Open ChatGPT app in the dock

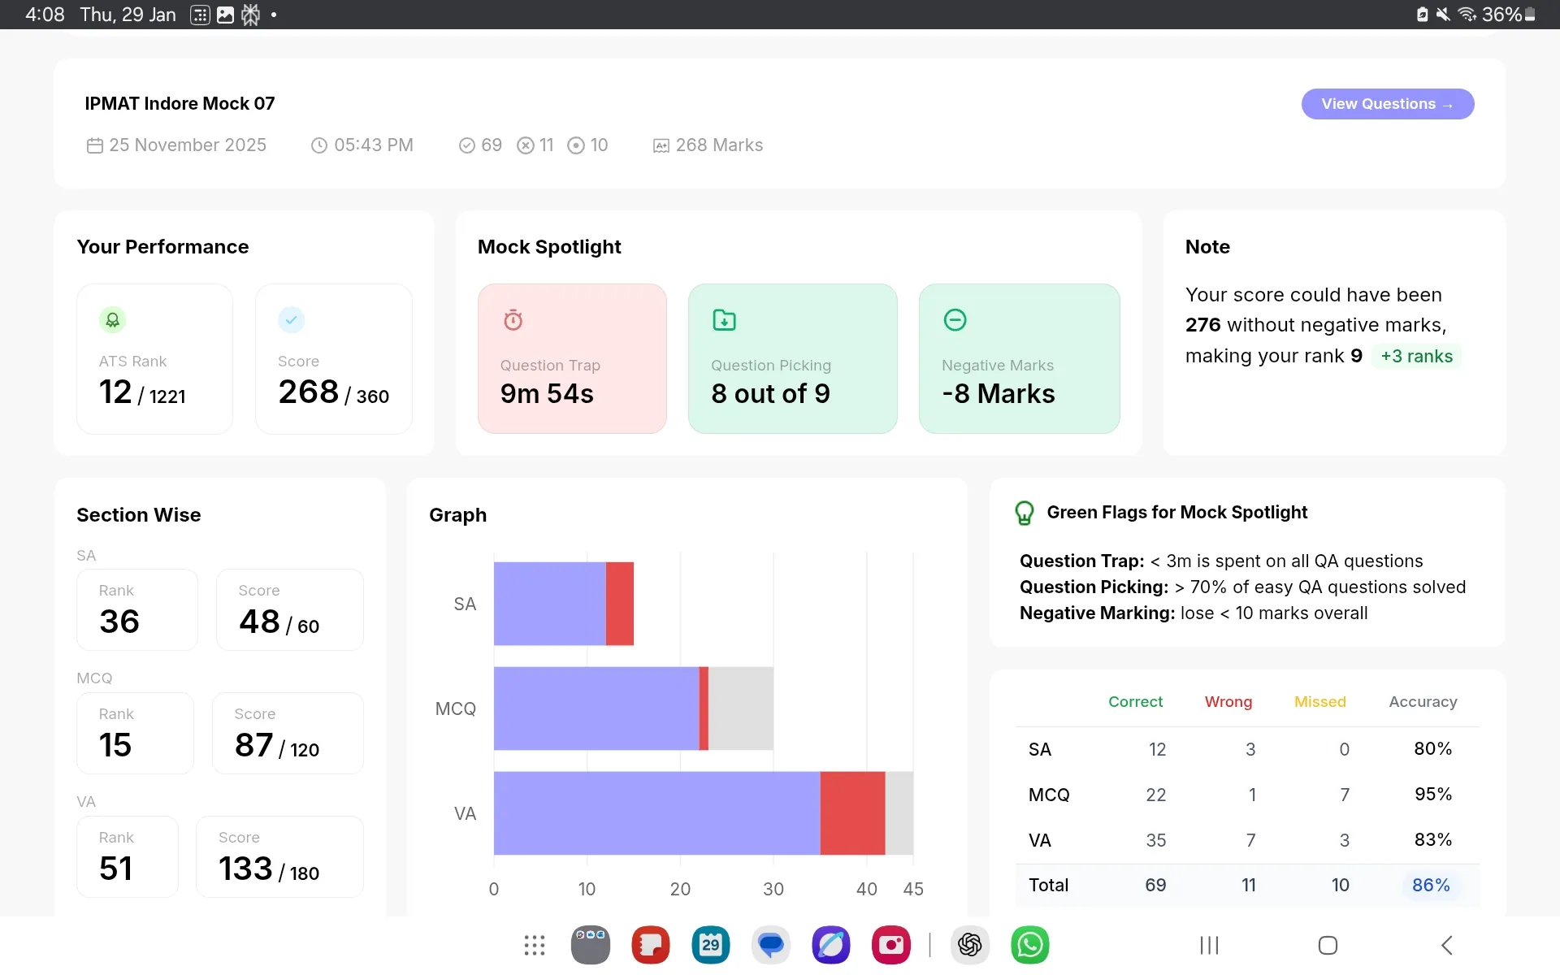pyautogui.click(x=970, y=945)
